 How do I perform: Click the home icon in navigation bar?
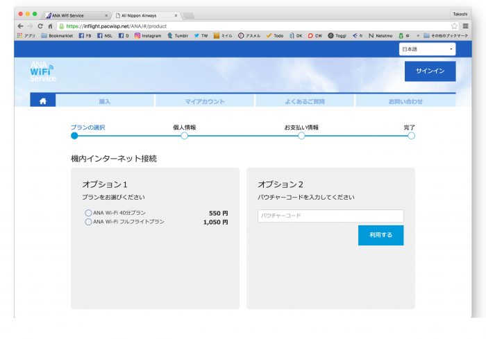(x=42, y=101)
